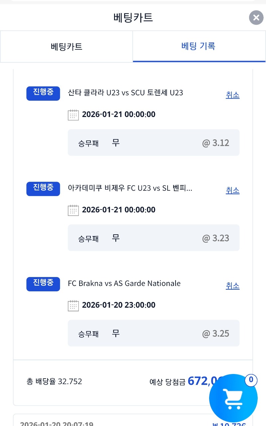Screen dimensions: 266x426
Task: Cancel the 산타 클라라 U23 bet
Action: pyautogui.click(x=232, y=95)
